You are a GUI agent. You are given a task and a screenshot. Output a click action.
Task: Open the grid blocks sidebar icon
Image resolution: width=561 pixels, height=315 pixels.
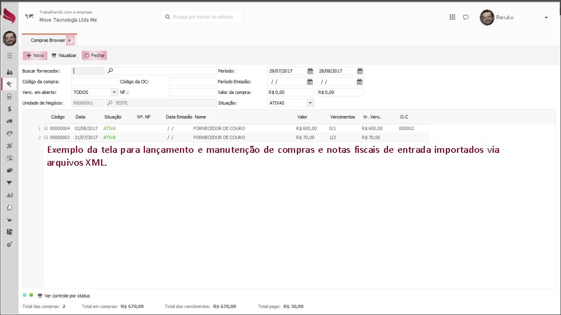[x=10, y=232]
